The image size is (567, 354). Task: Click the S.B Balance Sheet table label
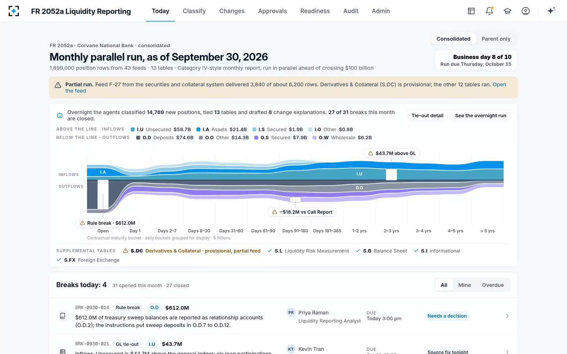tap(385, 251)
